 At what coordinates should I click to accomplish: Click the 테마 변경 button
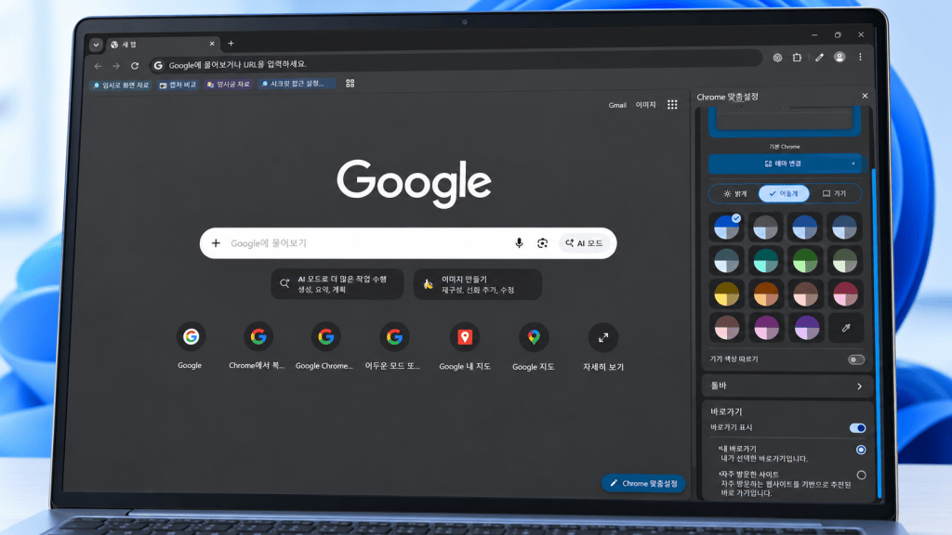[x=785, y=163]
